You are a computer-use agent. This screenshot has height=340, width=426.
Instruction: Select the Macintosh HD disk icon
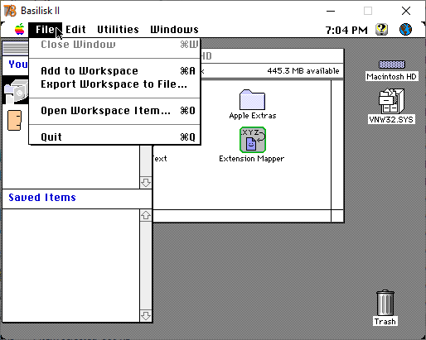pyautogui.click(x=391, y=65)
